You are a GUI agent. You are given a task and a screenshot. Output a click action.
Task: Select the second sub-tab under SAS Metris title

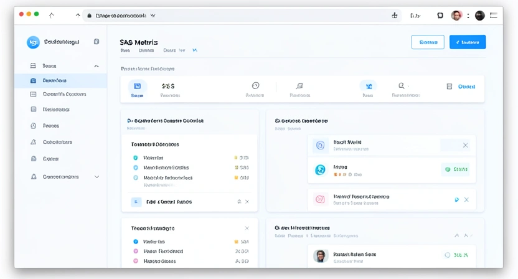pos(146,50)
